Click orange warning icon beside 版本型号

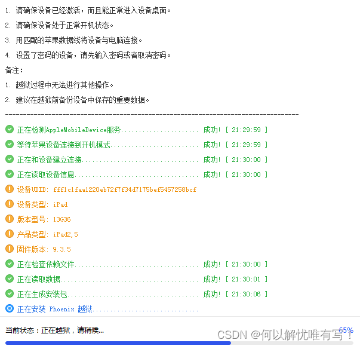click(10, 219)
